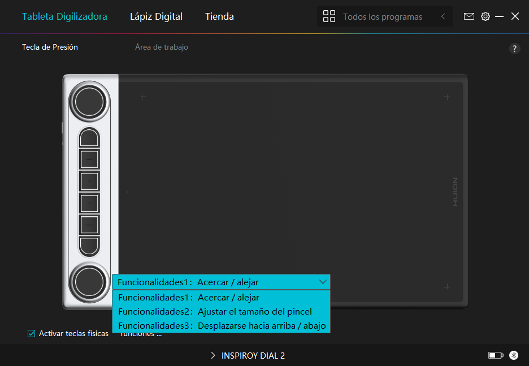This screenshot has width=529, height=366.
Task: Click the bottom dial on the tablet
Action: click(89, 281)
